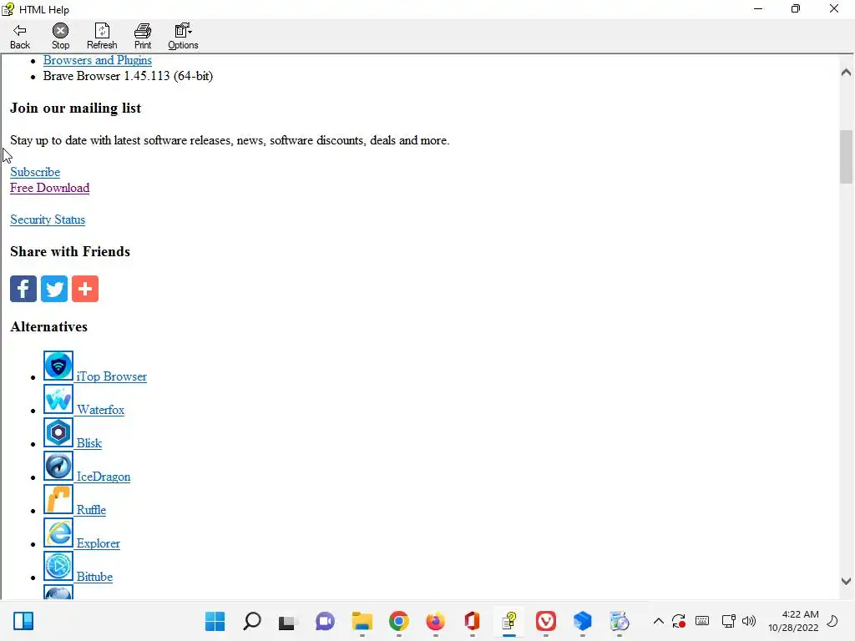Open Vivaldi browser from taskbar
The image size is (855, 641).
pos(546,621)
